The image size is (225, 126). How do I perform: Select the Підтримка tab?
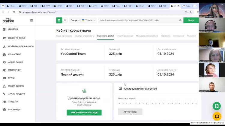(166, 36)
